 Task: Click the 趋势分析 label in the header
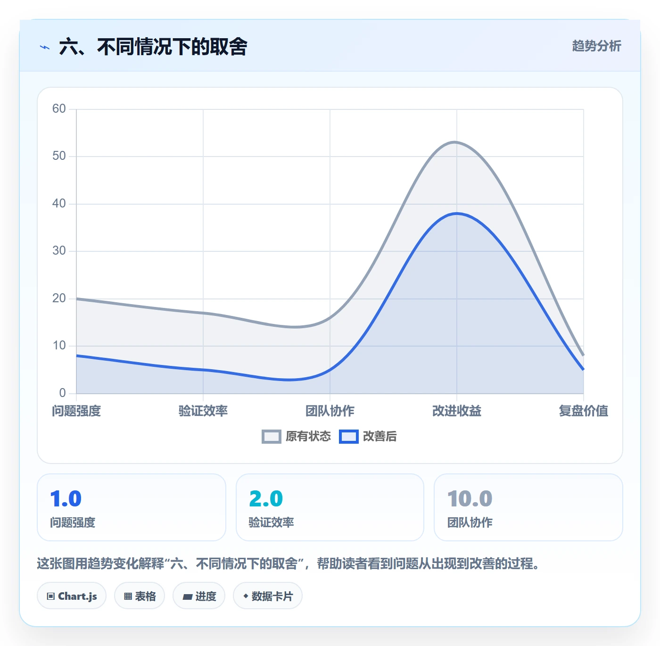tap(596, 46)
